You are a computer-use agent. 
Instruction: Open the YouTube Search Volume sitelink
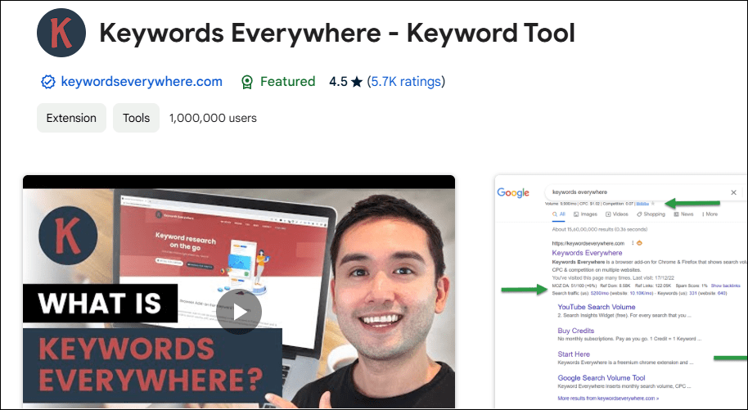click(597, 307)
